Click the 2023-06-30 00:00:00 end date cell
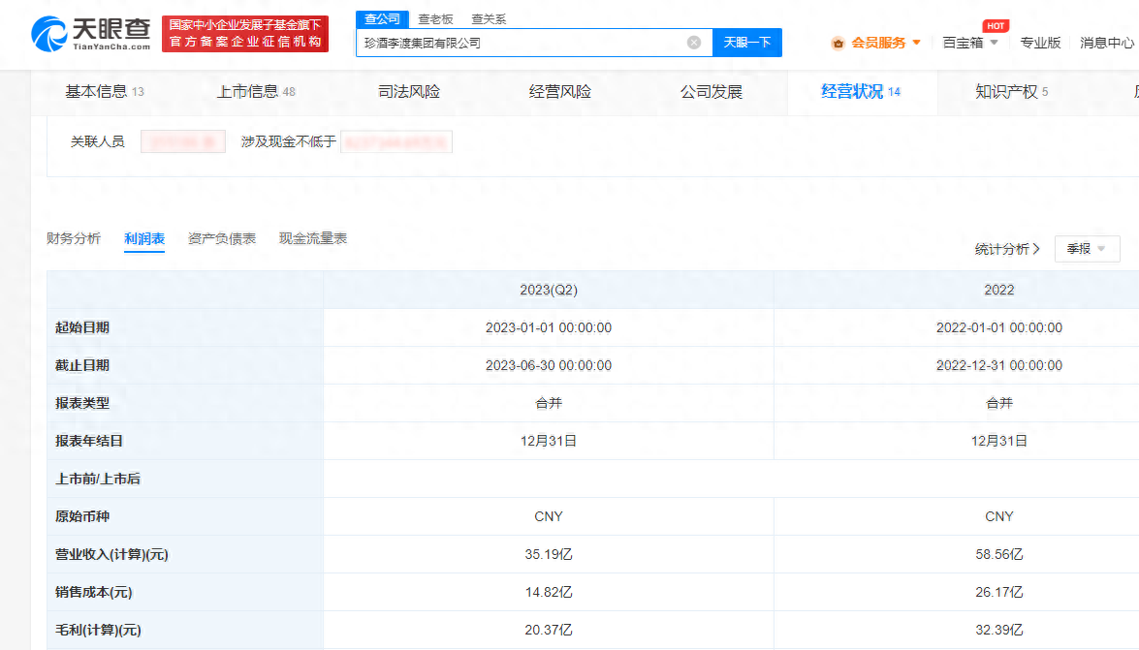Screen dimensions: 1139x650 [549, 365]
